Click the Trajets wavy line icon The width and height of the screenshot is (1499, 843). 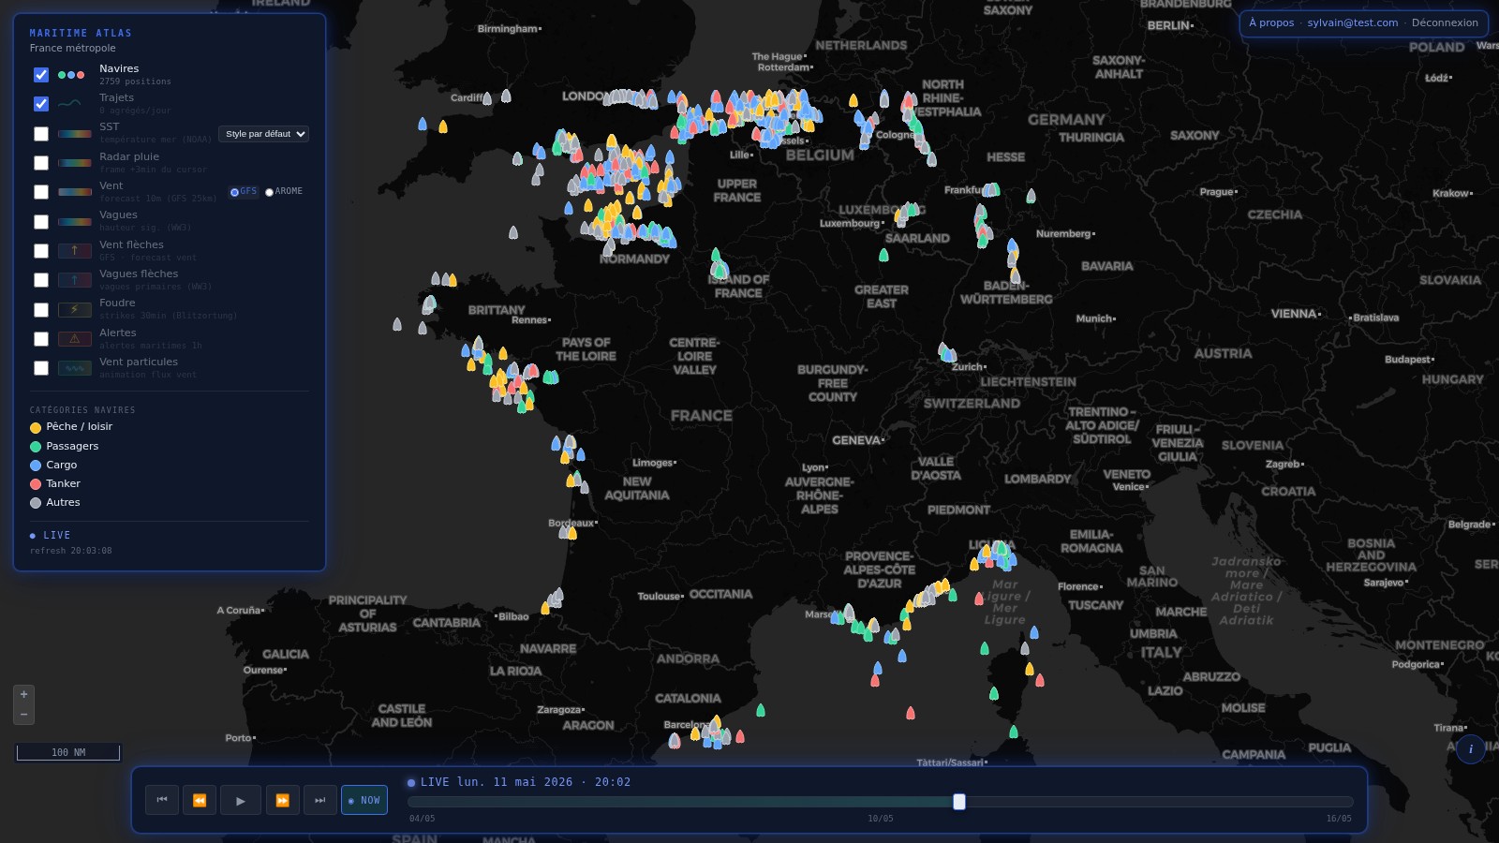(x=71, y=104)
